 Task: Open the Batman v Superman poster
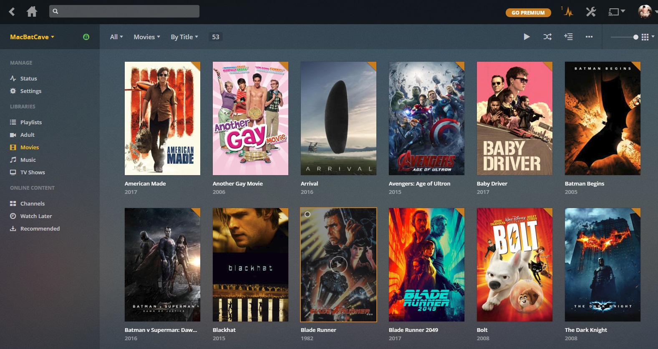pos(162,265)
